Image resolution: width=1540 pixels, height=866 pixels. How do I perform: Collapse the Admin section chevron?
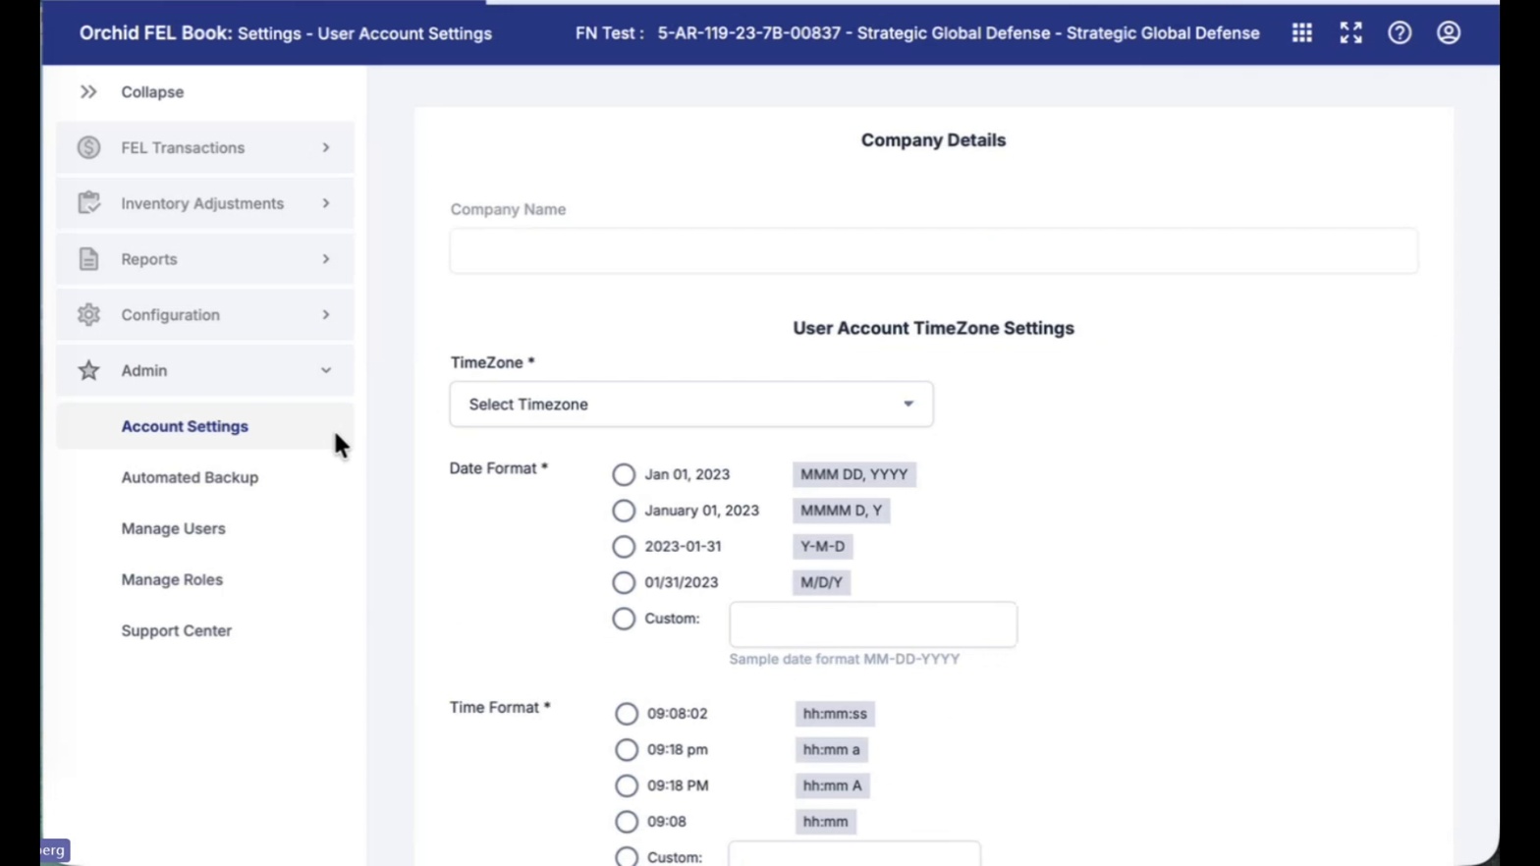point(326,370)
